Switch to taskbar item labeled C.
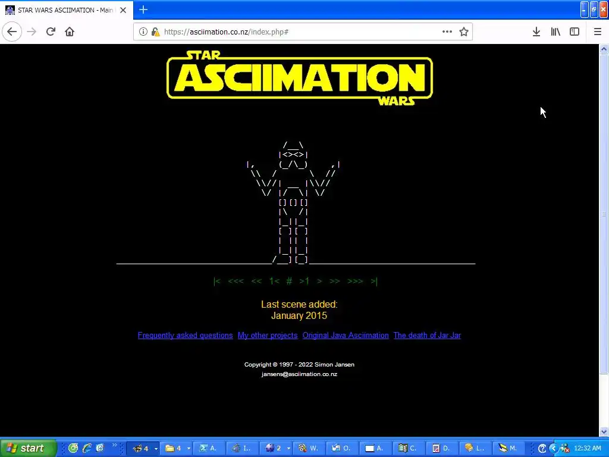Viewport: 609px width, 457px height. [407, 449]
